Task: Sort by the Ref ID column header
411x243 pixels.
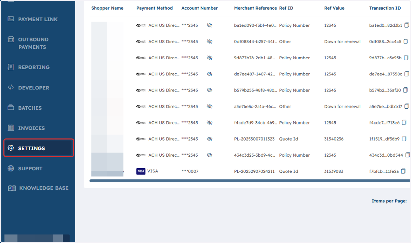Action: tap(286, 8)
